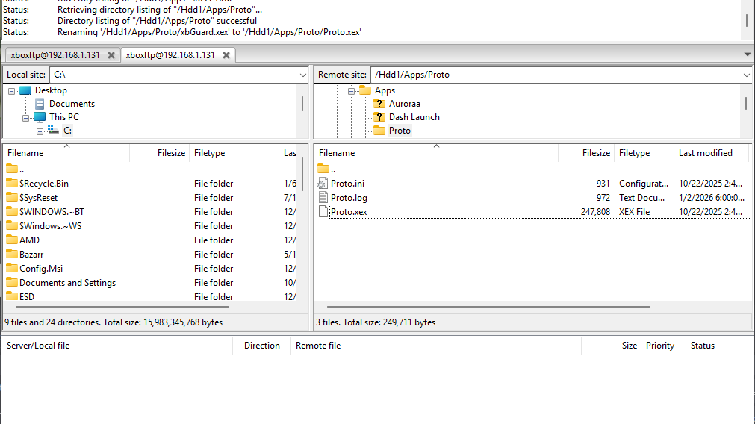Click the Priority queue column header
The height and width of the screenshot is (424, 755).
coord(663,346)
